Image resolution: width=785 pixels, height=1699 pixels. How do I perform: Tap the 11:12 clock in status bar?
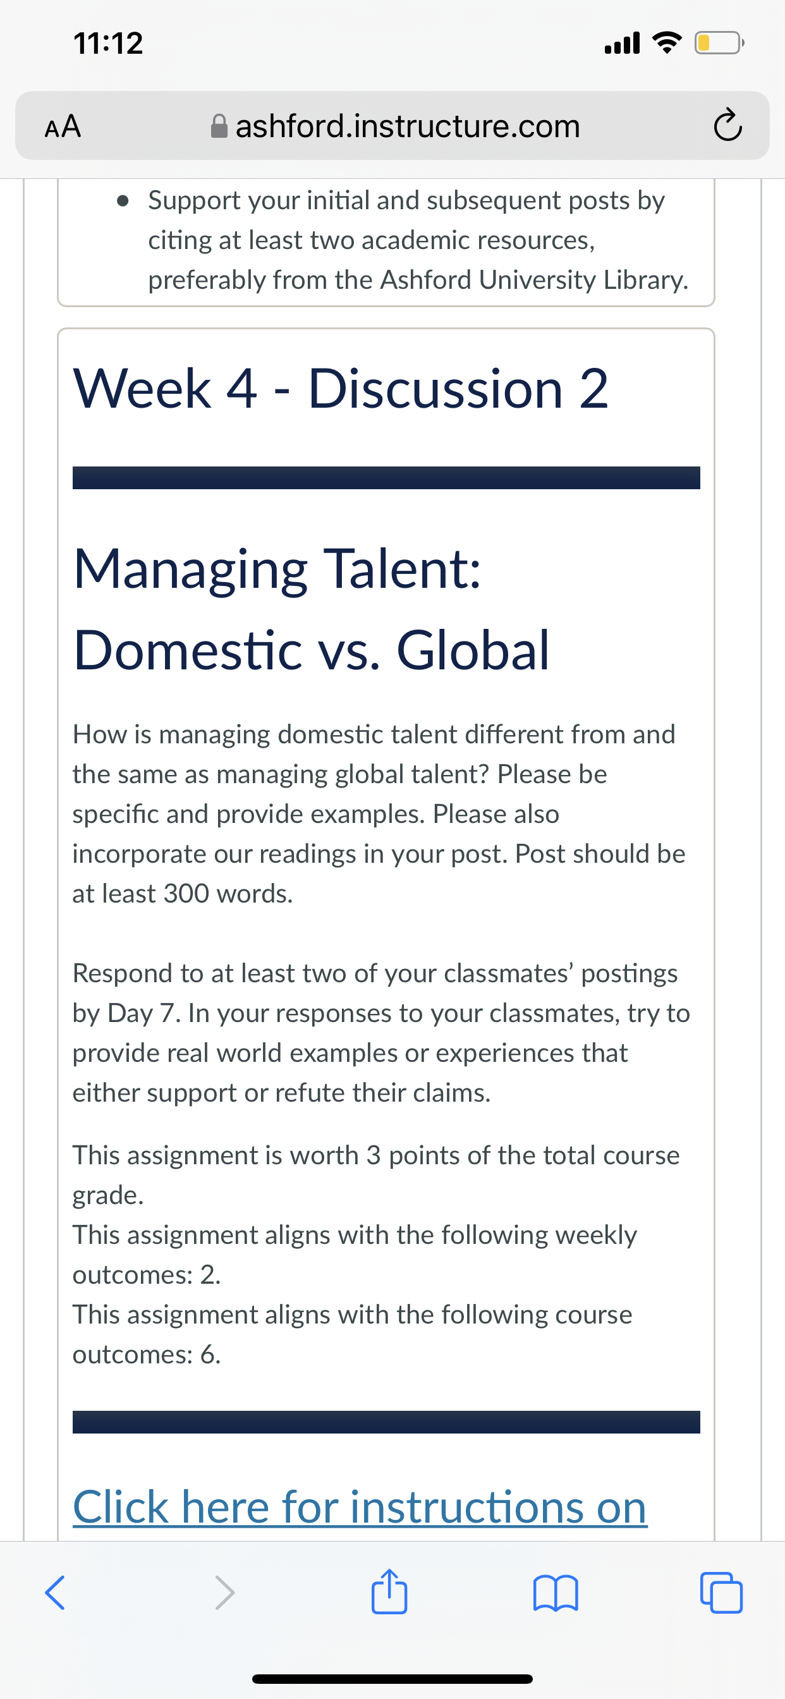click(x=108, y=44)
